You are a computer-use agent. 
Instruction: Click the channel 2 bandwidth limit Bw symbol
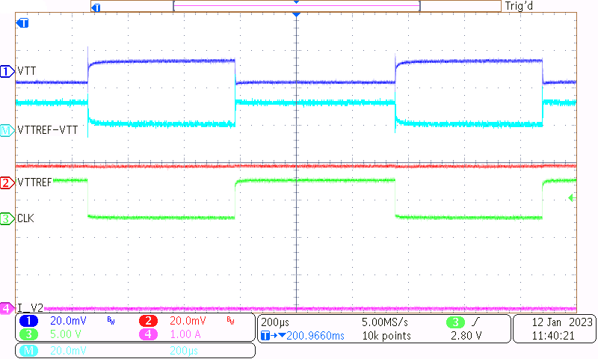point(230,320)
